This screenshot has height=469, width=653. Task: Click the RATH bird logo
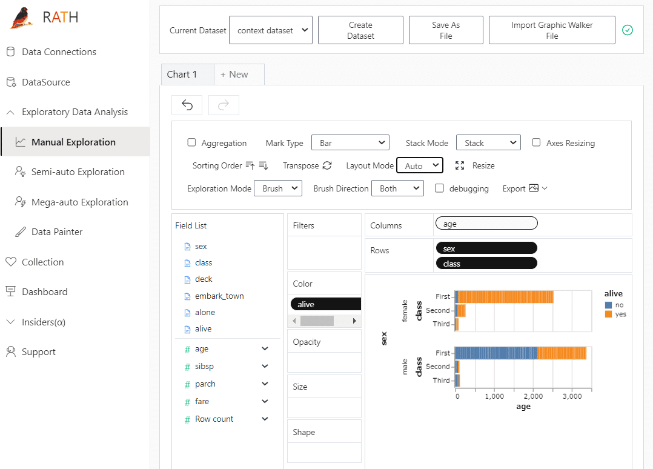pos(22,18)
